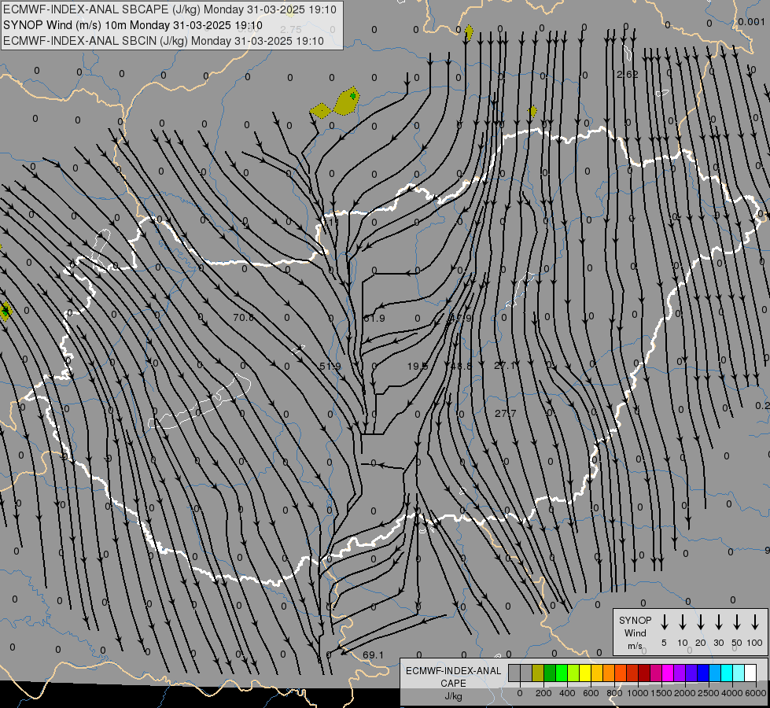Select the magenta legend swatch right of 1500

coord(668,673)
